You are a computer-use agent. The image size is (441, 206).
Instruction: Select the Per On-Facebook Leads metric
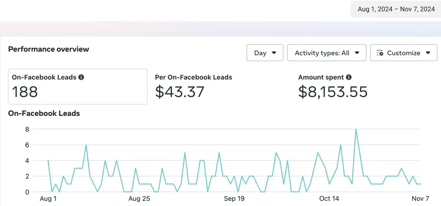(193, 77)
